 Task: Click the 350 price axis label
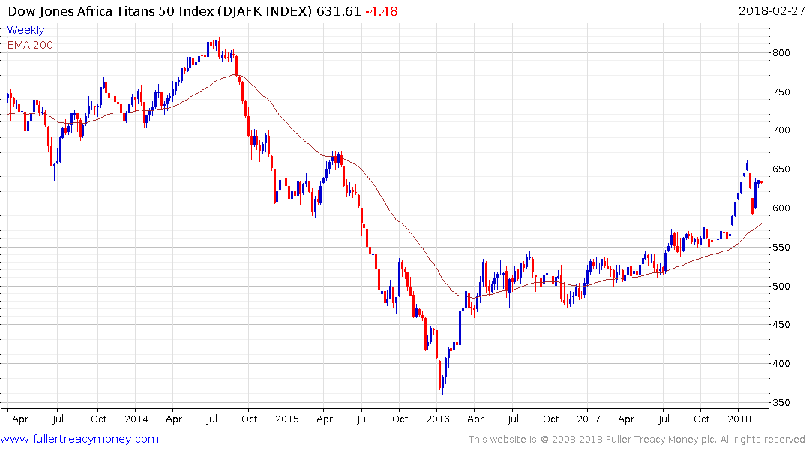click(x=781, y=403)
